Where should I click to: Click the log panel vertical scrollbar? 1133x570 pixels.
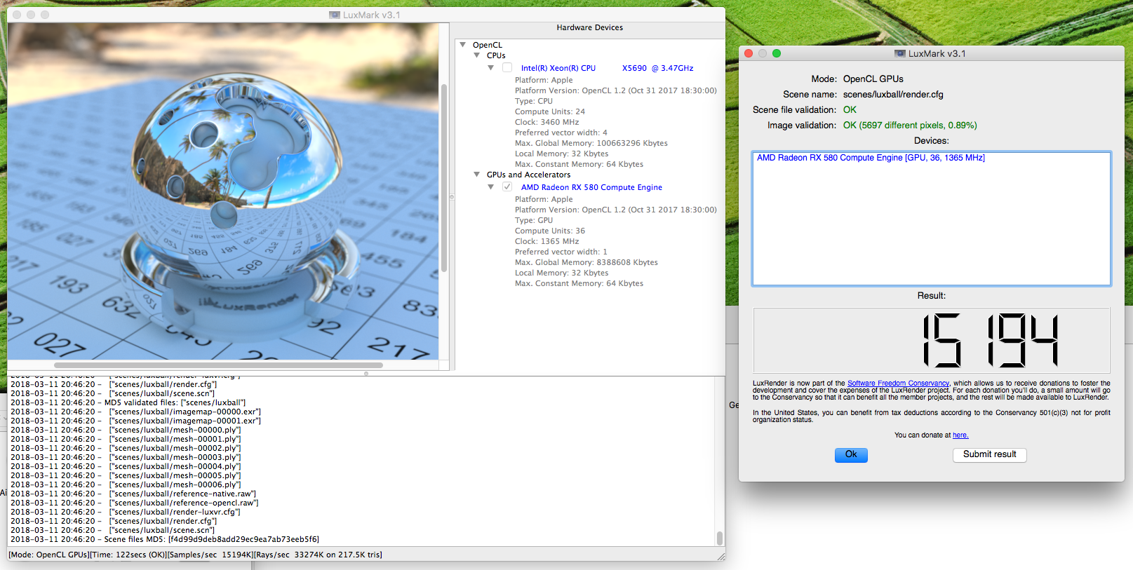[719, 538]
